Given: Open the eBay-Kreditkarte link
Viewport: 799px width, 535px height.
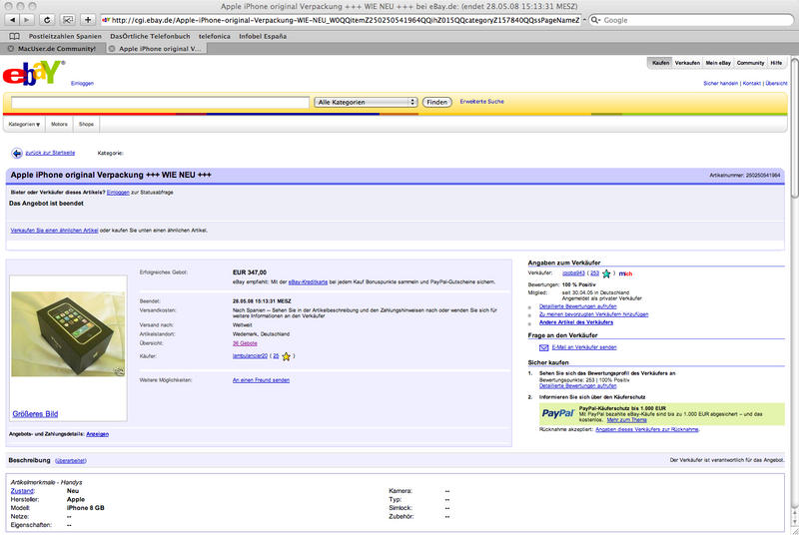Looking at the screenshot, I should 308,282.
